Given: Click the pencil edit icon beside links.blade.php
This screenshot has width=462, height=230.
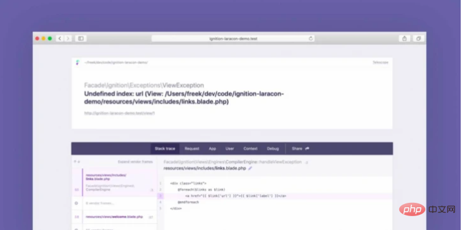Looking at the screenshot, I should tap(250, 168).
